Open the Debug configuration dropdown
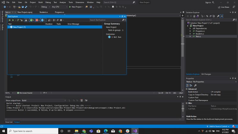This screenshot has height=134, width=238. coord(46,7)
